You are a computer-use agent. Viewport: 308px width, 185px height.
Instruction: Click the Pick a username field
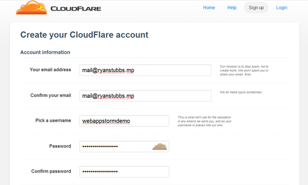pyautogui.click(x=124, y=121)
